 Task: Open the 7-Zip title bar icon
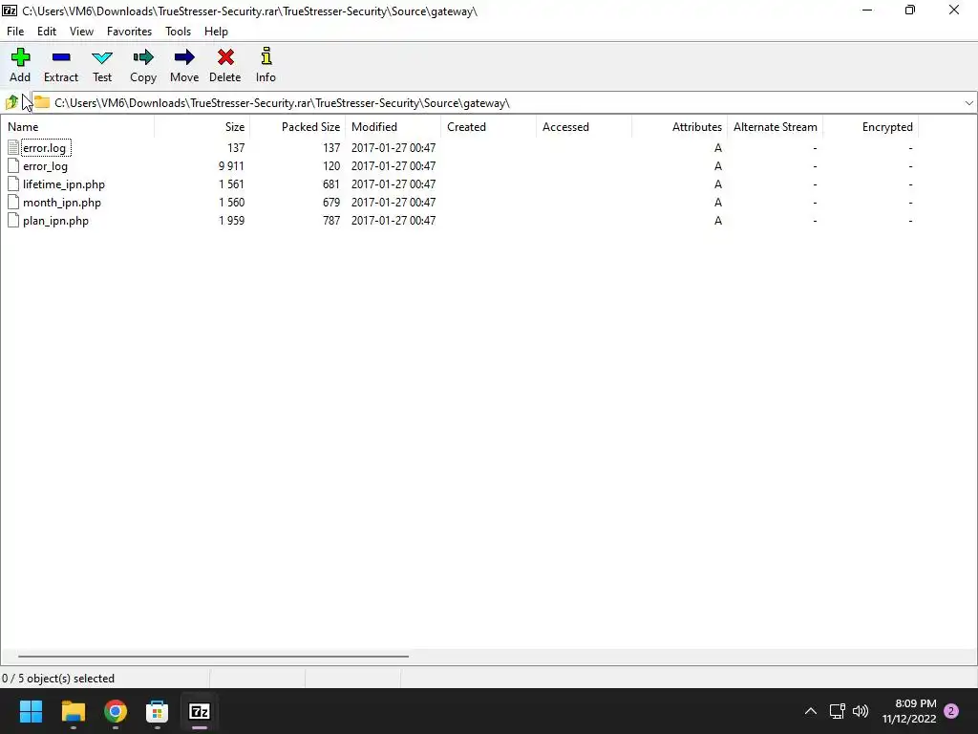(10, 11)
